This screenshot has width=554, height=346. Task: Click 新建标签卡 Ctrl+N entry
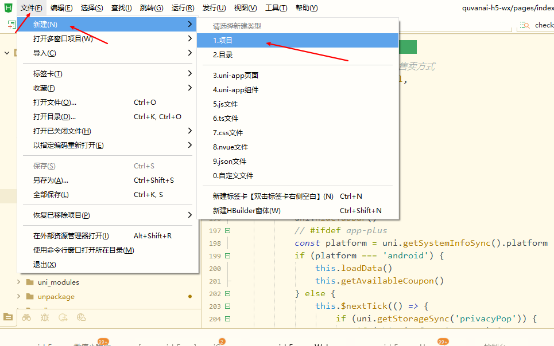tap(297, 196)
